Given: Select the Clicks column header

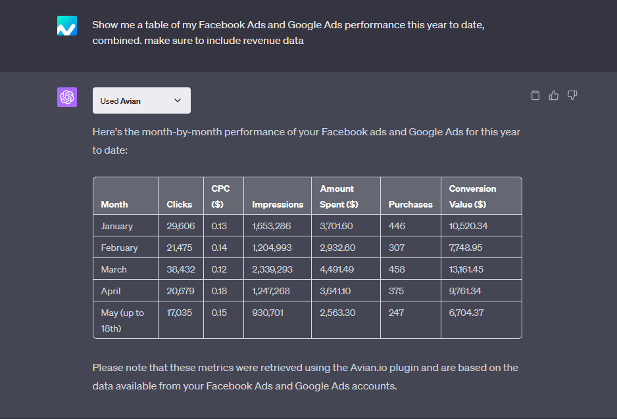Looking at the screenshot, I should coord(179,205).
